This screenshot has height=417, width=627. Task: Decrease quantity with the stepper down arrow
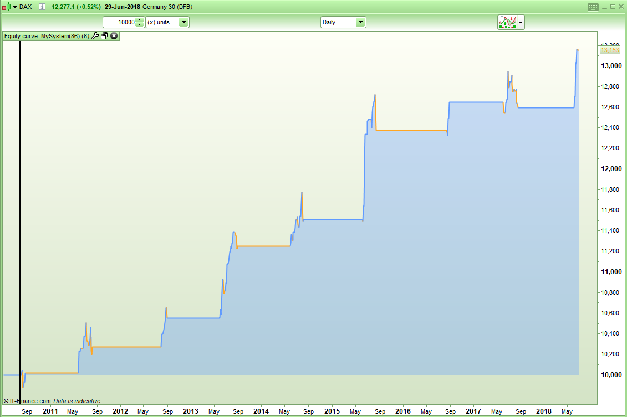tap(139, 24)
